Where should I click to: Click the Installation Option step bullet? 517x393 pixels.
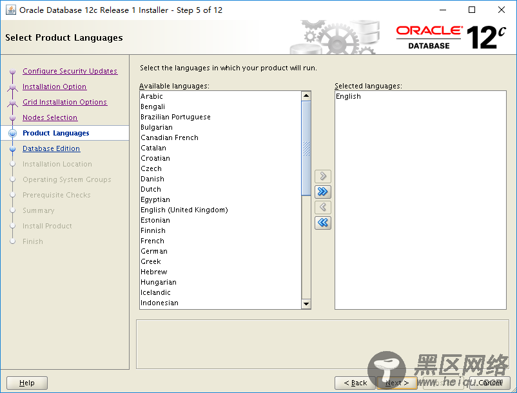point(12,87)
